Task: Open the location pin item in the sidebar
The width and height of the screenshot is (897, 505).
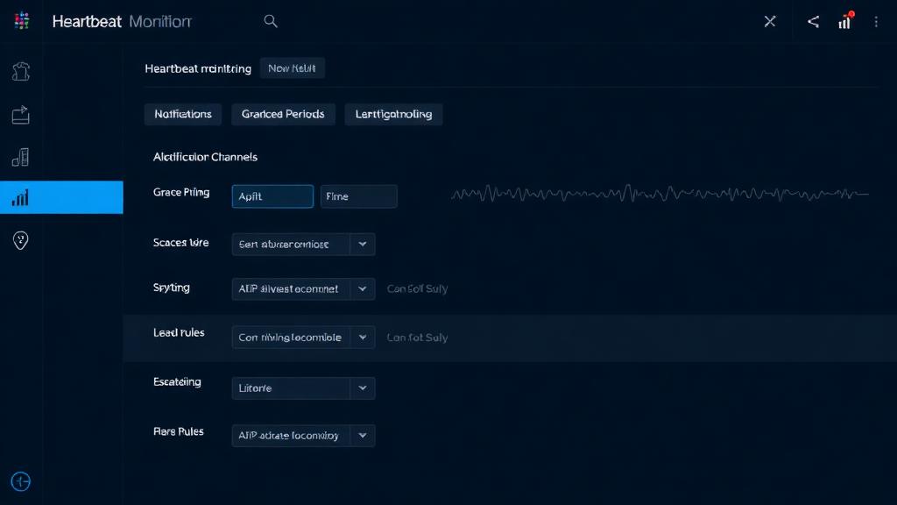Action: click(21, 240)
